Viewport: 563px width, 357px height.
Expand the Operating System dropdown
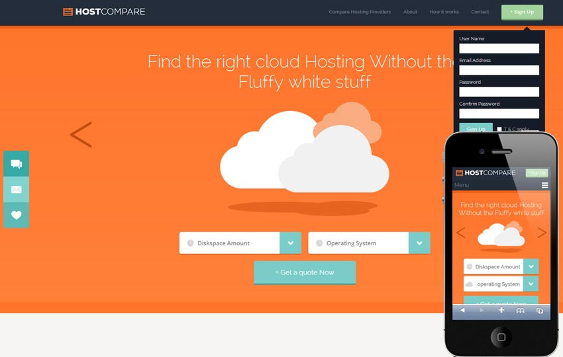419,243
